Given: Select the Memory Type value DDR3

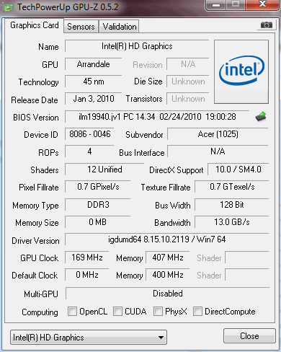Looking at the screenshot, I should [x=98, y=205].
